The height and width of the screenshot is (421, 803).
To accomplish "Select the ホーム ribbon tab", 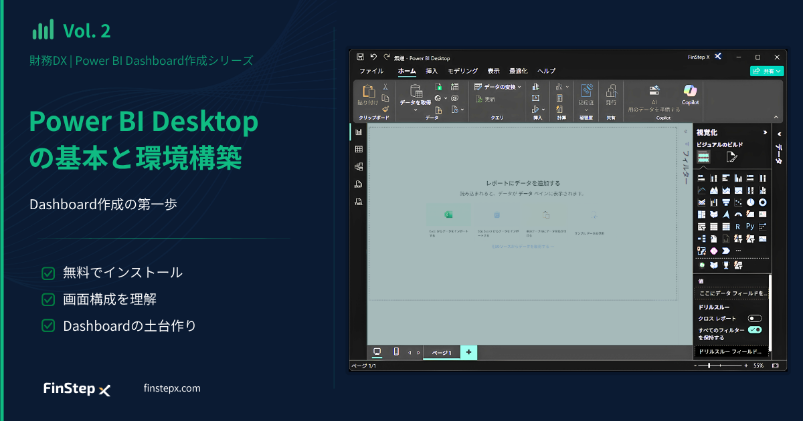I will (x=407, y=71).
